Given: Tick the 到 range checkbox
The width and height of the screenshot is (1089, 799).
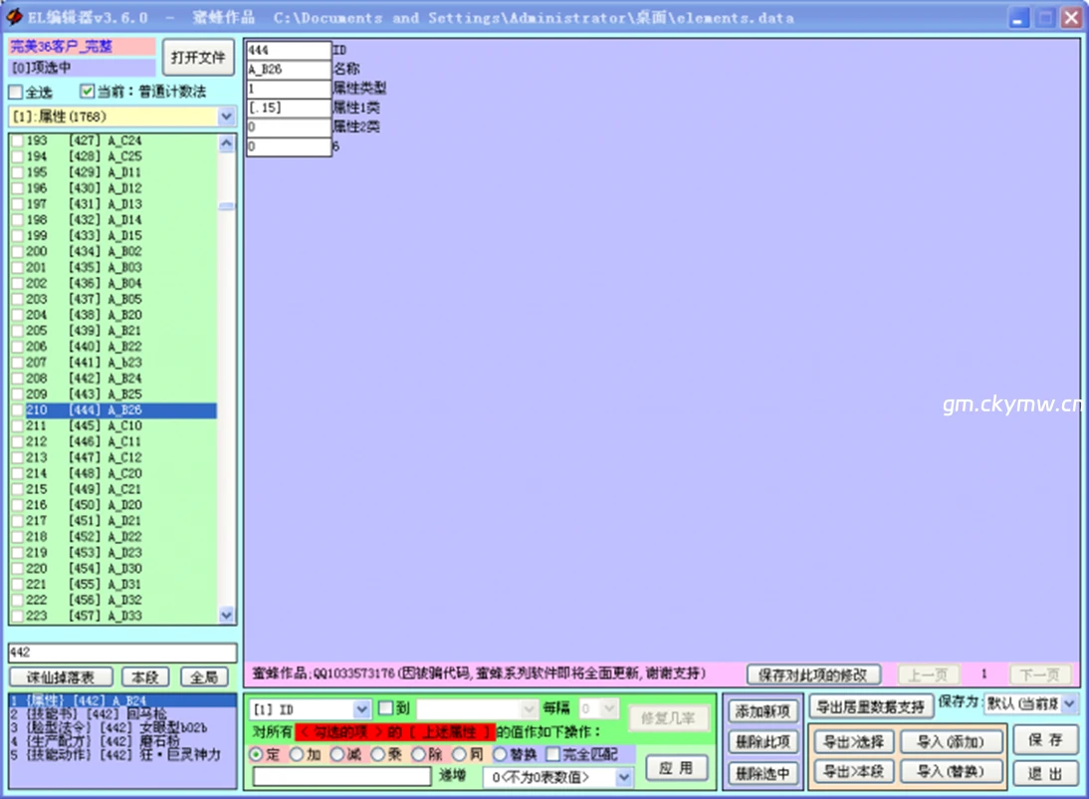Looking at the screenshot, I should pos(386,708).
